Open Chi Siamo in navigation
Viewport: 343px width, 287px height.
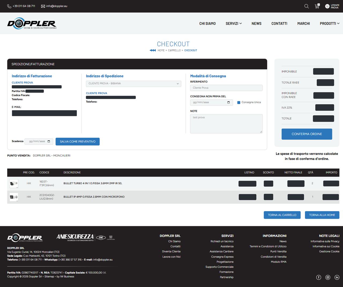pyautogui.click(x=207, y=24)
